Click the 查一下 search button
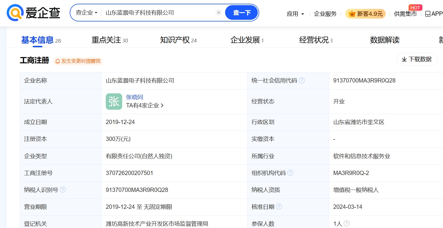This screenshot has height=228, width=443. point(241,13)
